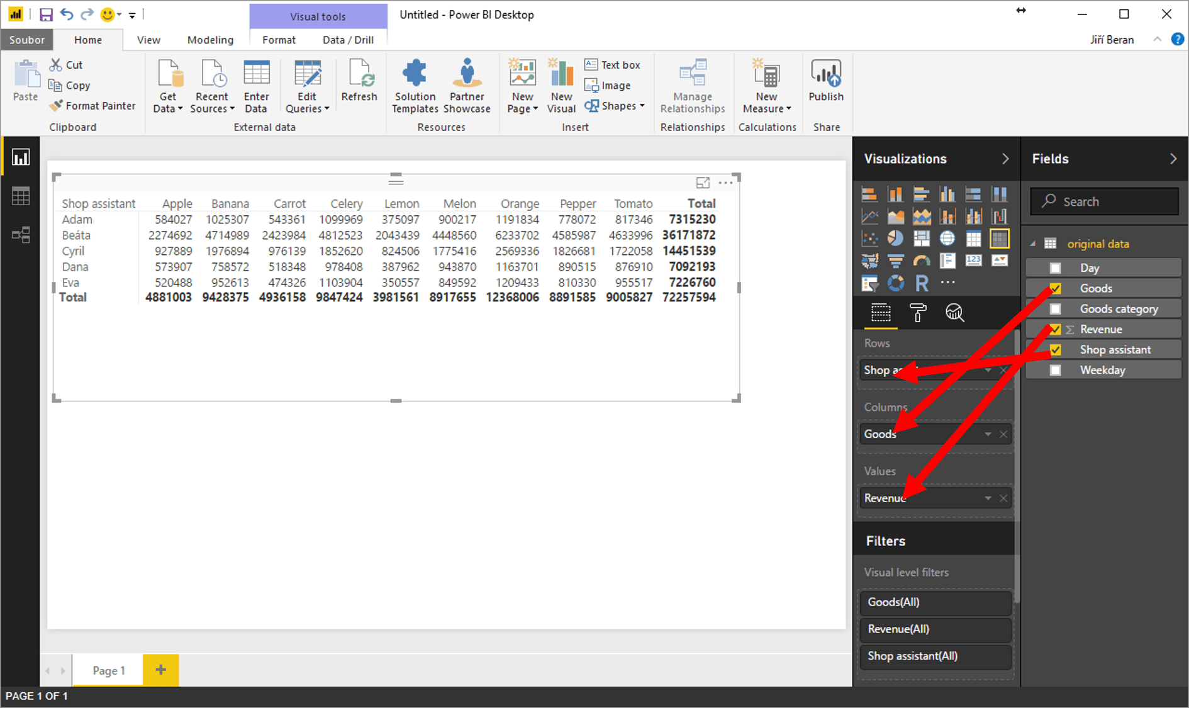1189x708 pixels.
Task: Choose the stacked area chart visualization
Action: 921,217
